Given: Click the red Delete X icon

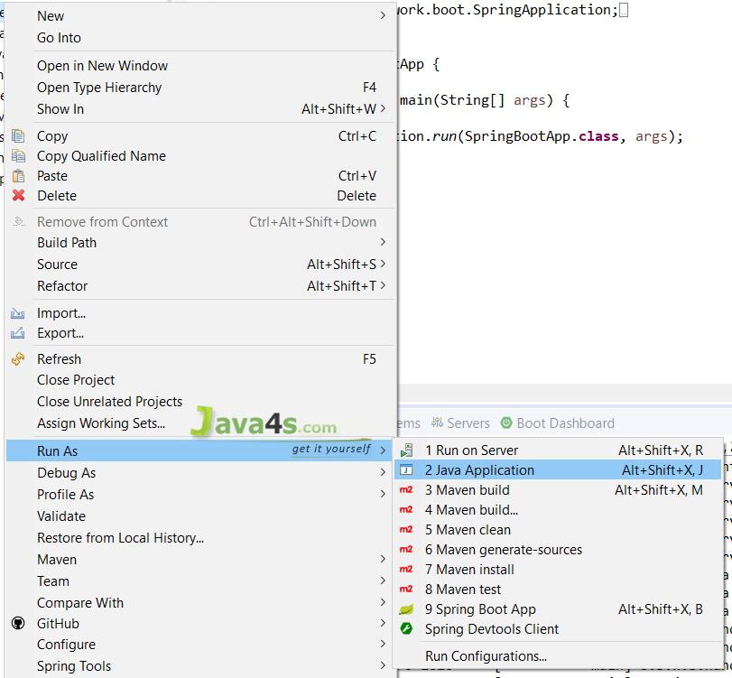Looking at the screenshot, I should point(18,195).
